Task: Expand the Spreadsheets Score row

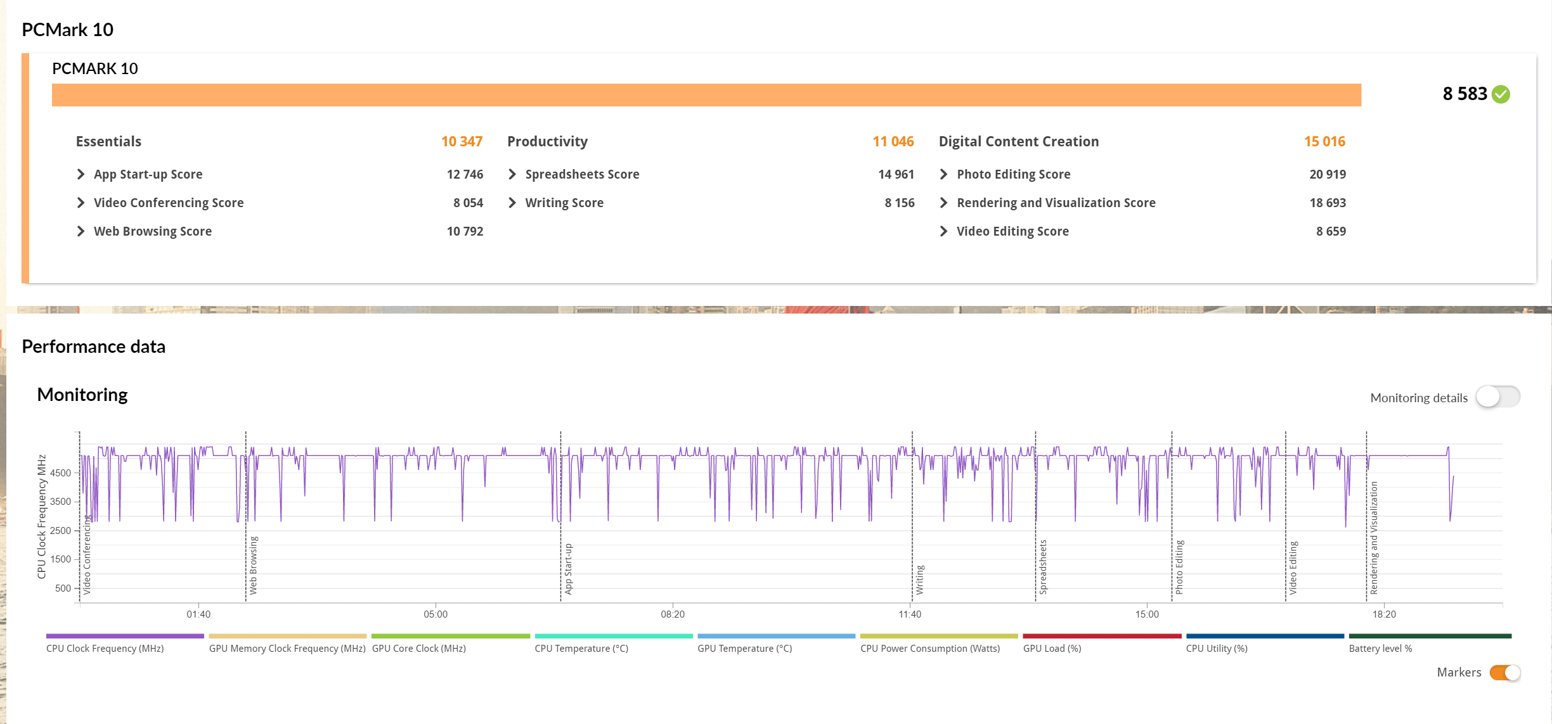Action: (x=512, y=174)
